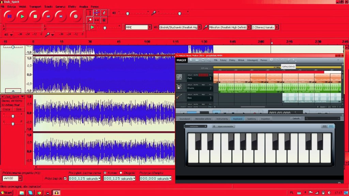Select the Time Shift tool
The height and width of the screenshot is (196, 349).
97,20
